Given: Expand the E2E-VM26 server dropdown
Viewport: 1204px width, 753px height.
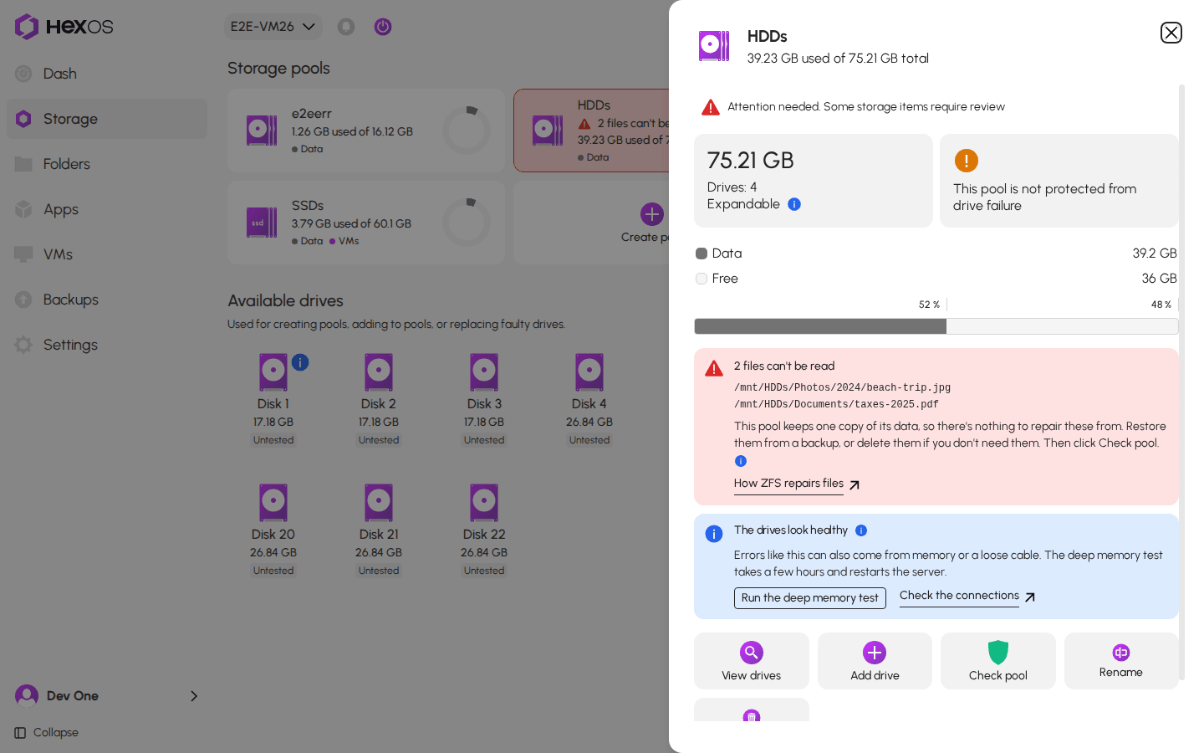Looking at the screenshot, I should click(x=273, y=27).
